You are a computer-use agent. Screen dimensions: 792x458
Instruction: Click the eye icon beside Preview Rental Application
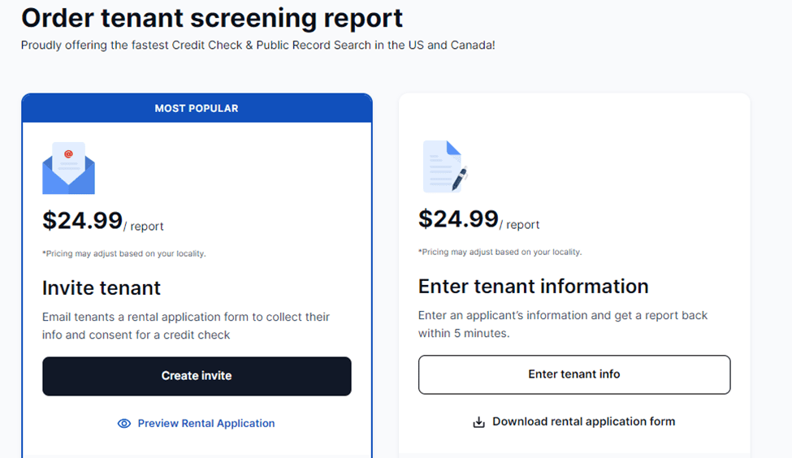click(x=124, y=423)
